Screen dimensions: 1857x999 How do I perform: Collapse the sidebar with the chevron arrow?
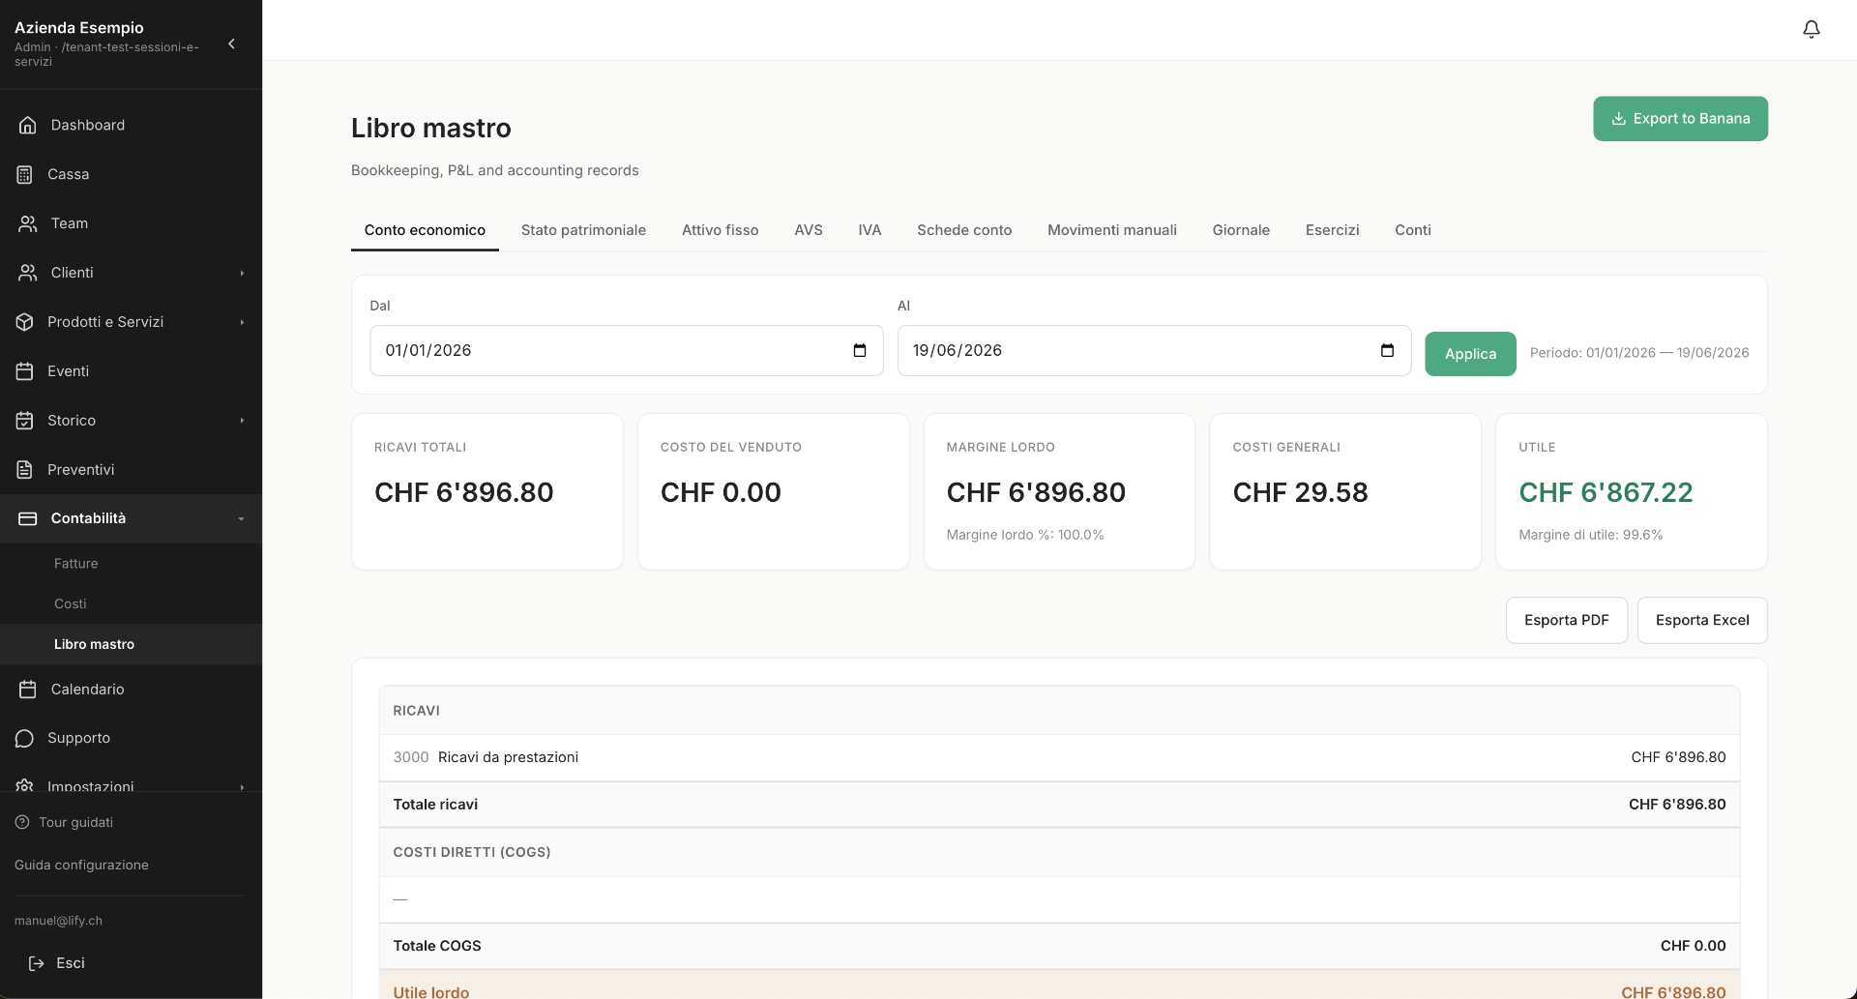coord(231,44)
